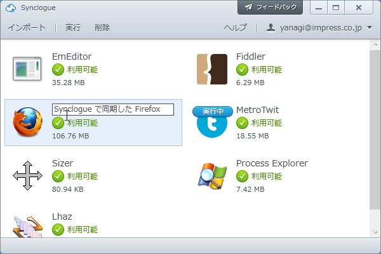Click green check icon under Lhaz
Image resolution: width=381 pixels, height=254 pixels.
[x=58, y=229]
